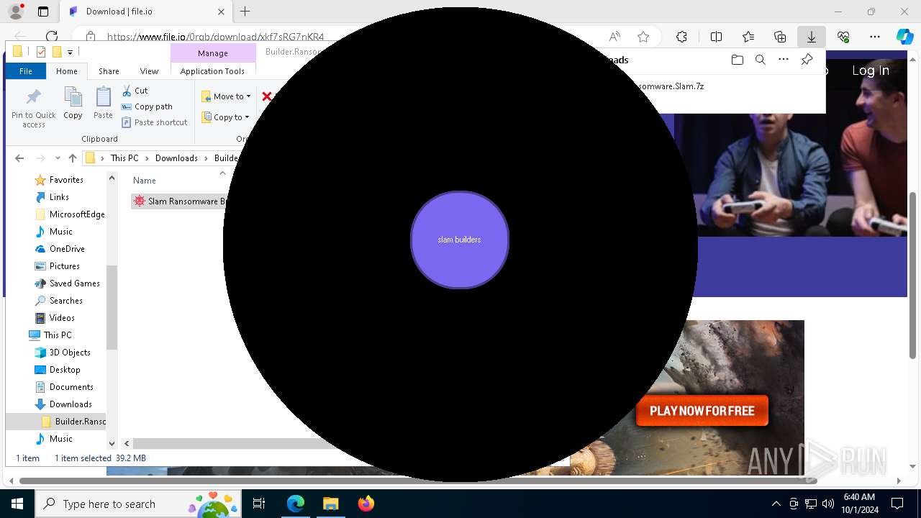Open the Windows Start menu
This screenshot has height=518, width=921.
click(x=17, y=504)
